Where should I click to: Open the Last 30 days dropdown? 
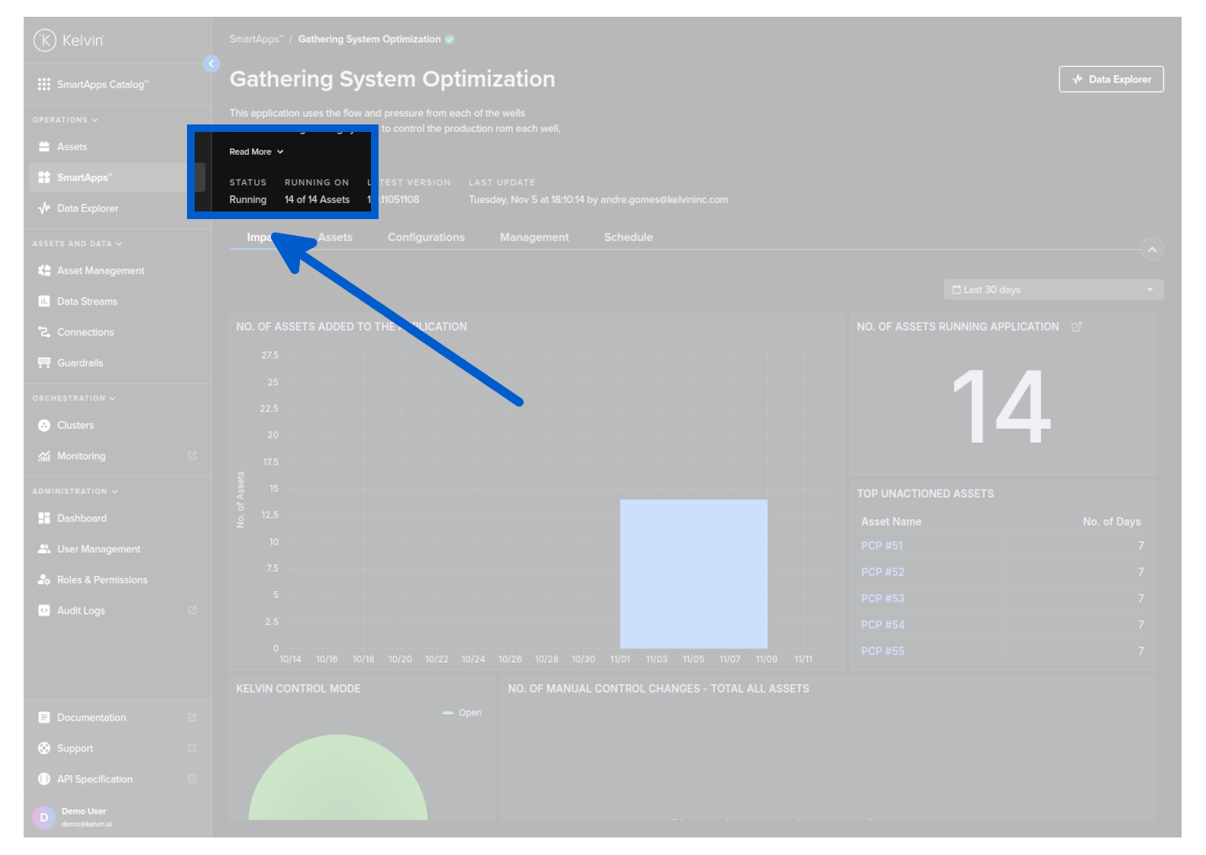pyautogui.click(x=1053, y=290)
